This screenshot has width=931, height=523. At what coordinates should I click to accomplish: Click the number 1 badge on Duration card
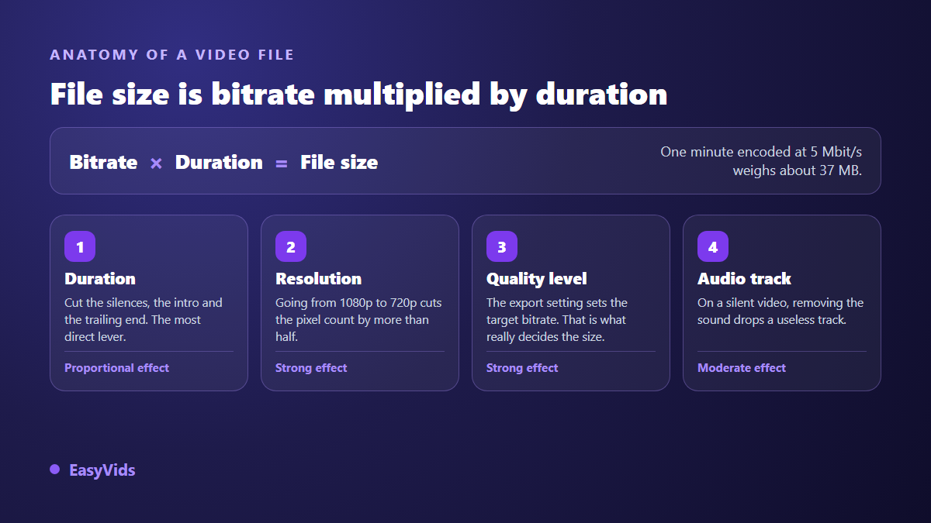click(x=80, y=246)
